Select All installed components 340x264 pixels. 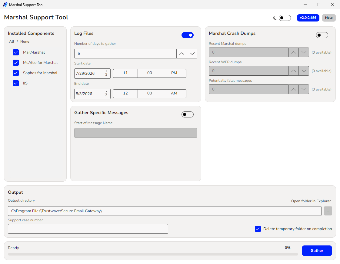[x=12, y=41]
